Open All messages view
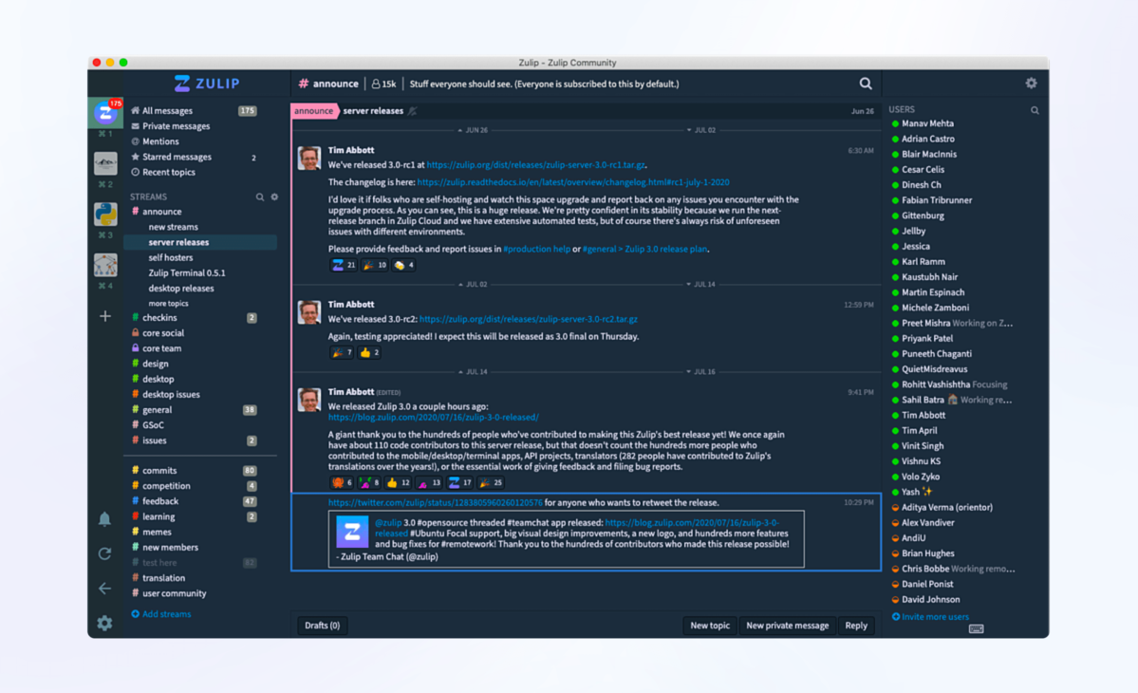 [167, 111]
